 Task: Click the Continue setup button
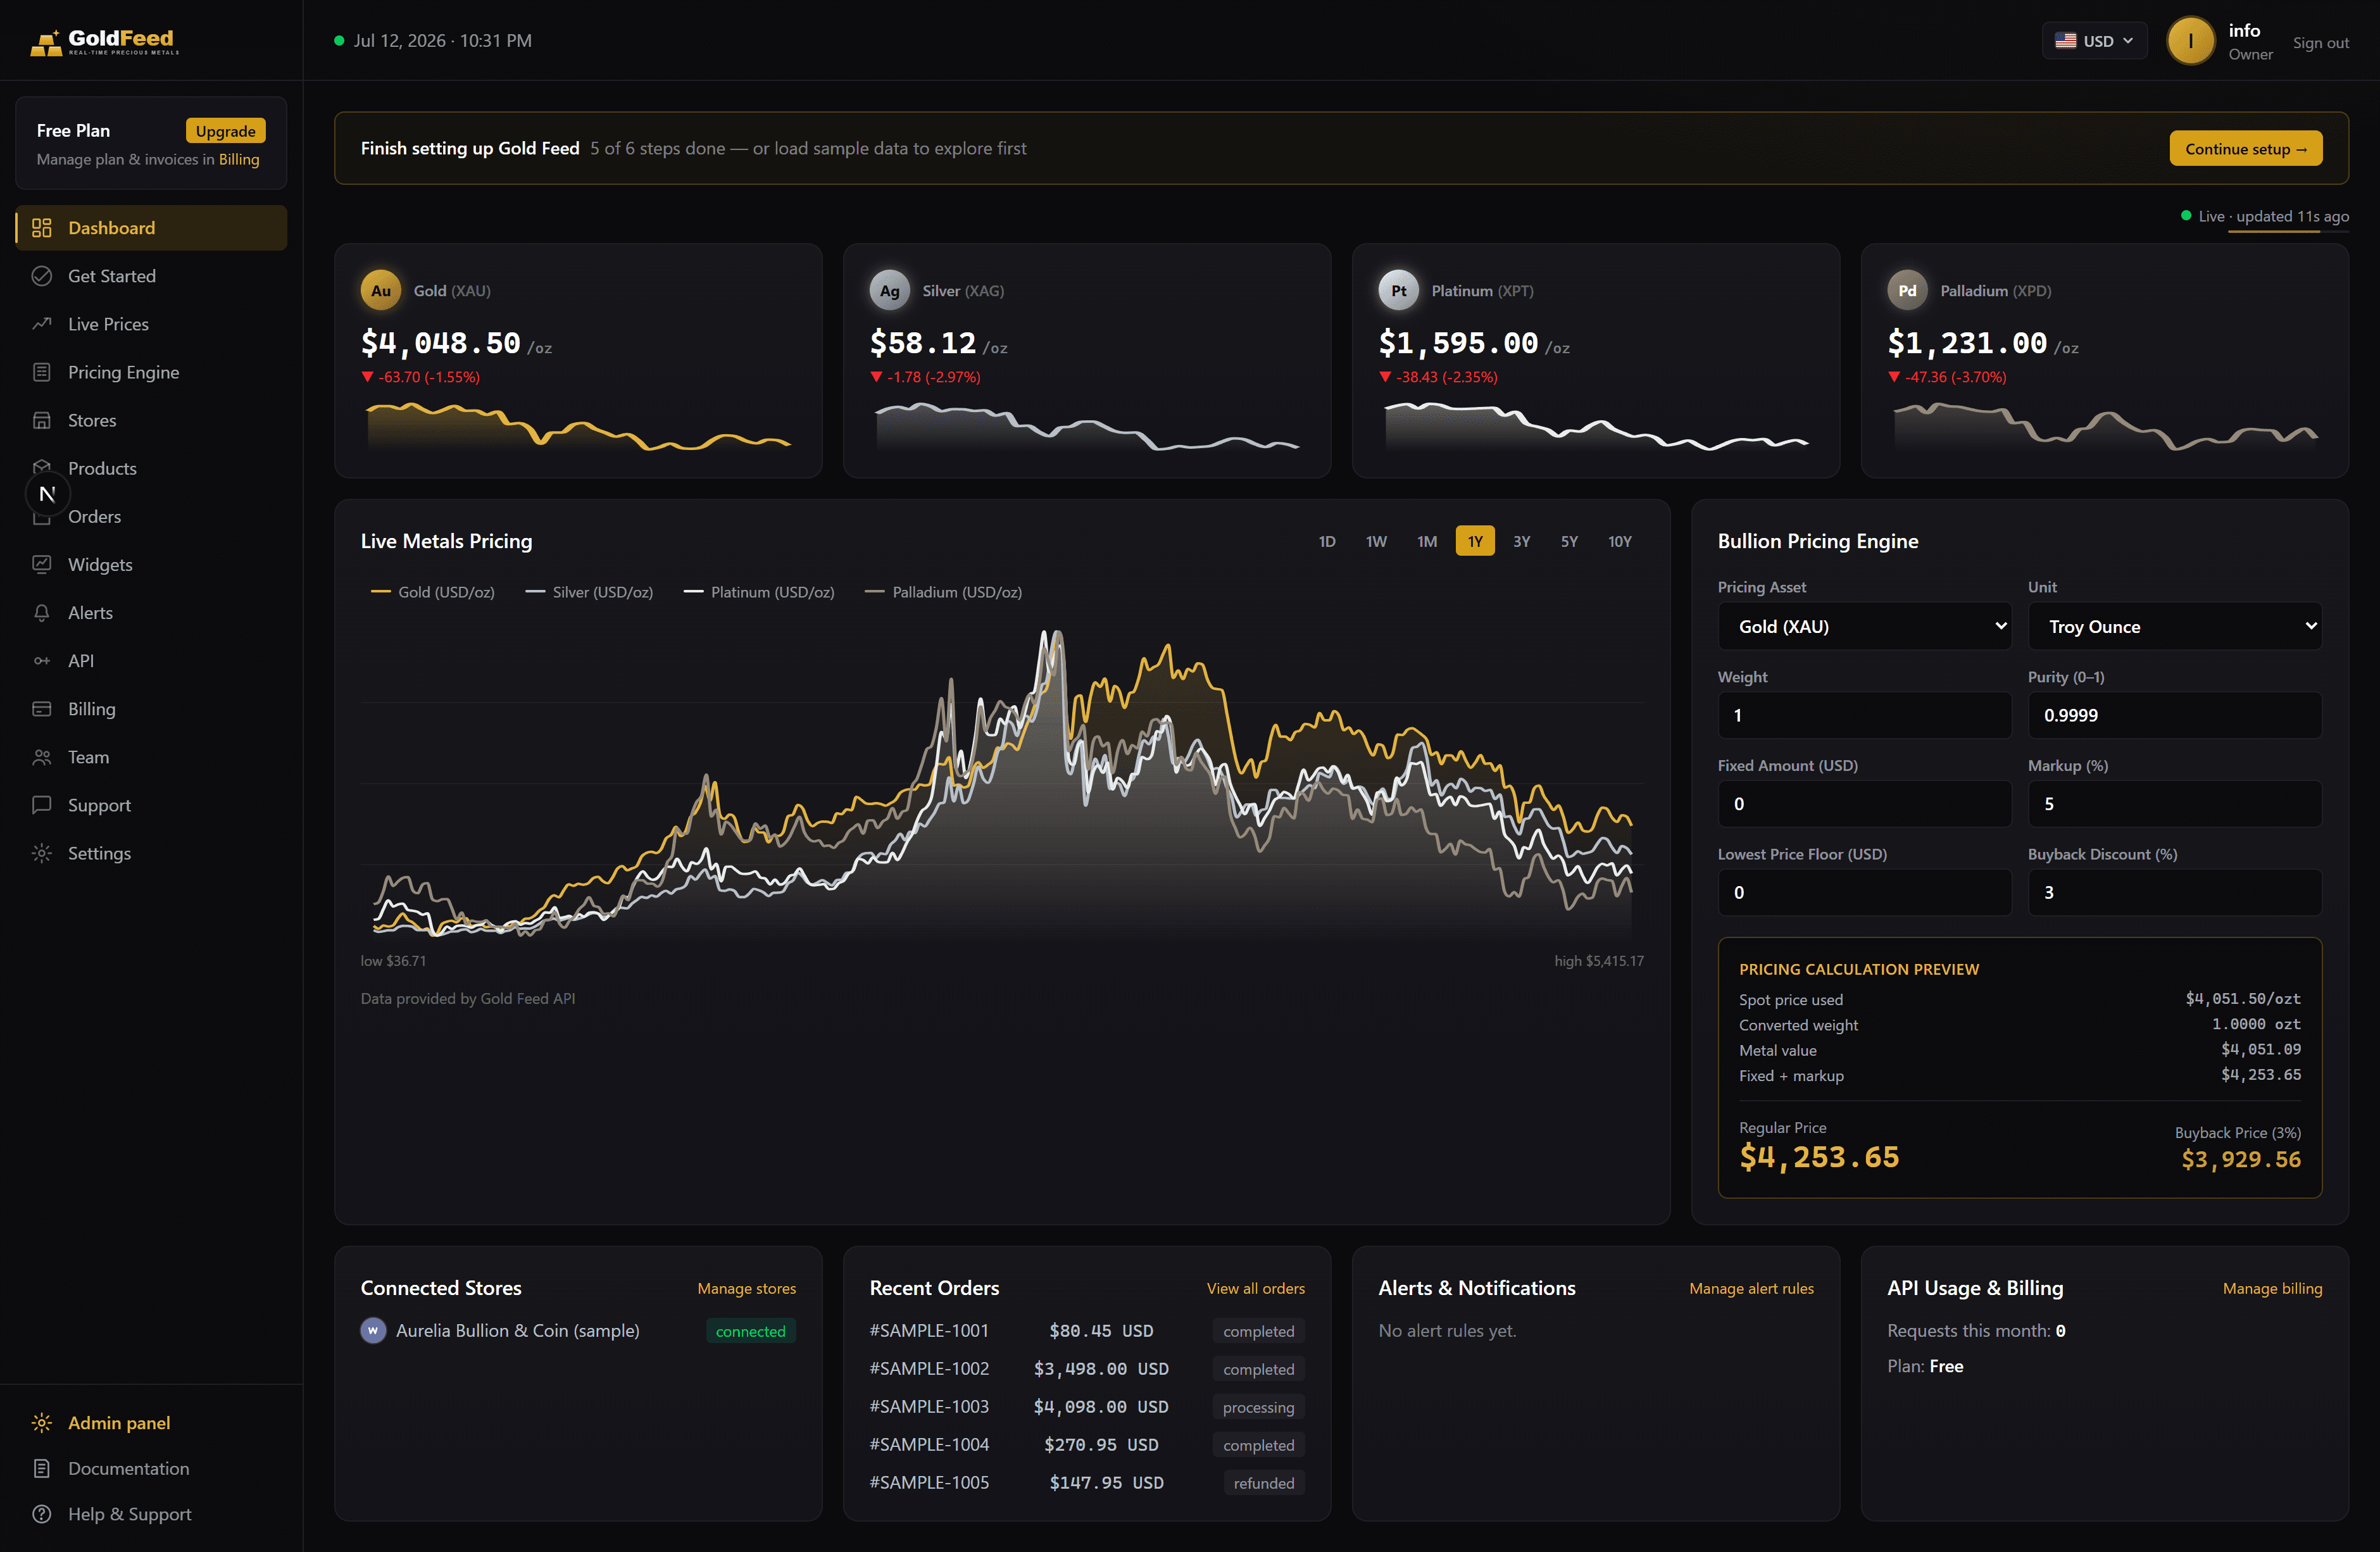[x=2245, y=148]
